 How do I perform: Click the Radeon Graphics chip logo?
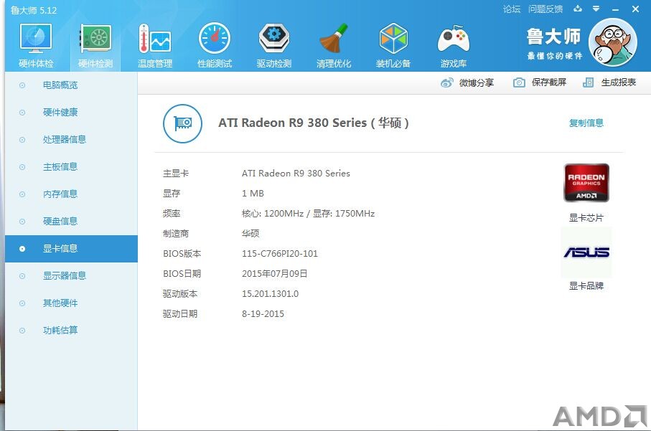coord(586,183)
